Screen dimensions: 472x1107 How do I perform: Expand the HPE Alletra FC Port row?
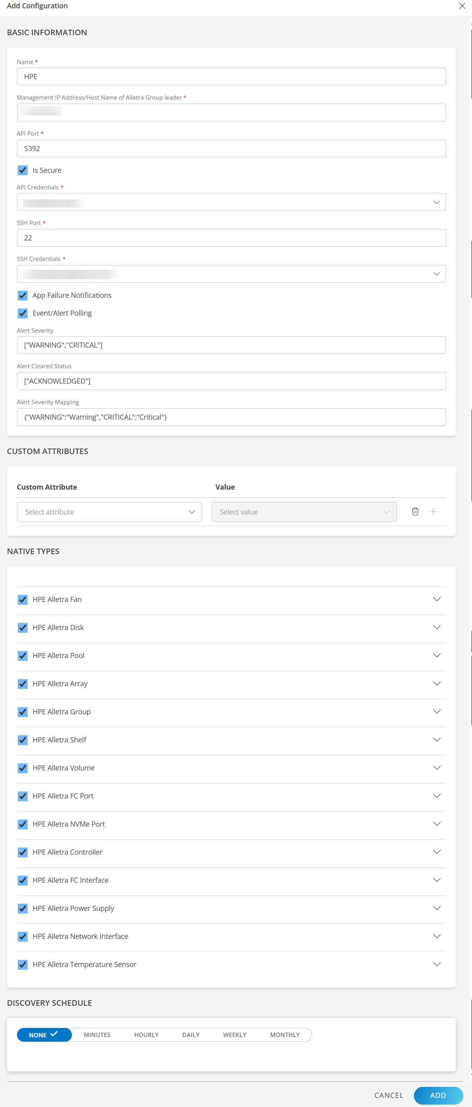[x=437, y=796]
